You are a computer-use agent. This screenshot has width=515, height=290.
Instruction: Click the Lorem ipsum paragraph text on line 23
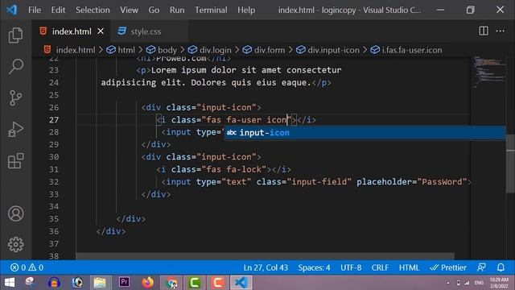246,70
